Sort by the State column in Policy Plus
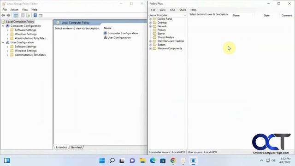The image size is (295, 166). coord(266,15)
